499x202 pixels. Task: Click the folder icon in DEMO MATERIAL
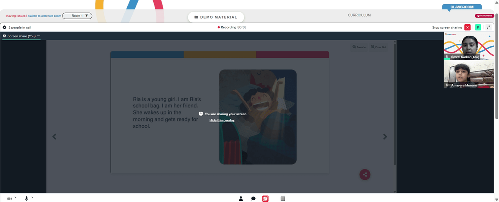click(196, 17)
